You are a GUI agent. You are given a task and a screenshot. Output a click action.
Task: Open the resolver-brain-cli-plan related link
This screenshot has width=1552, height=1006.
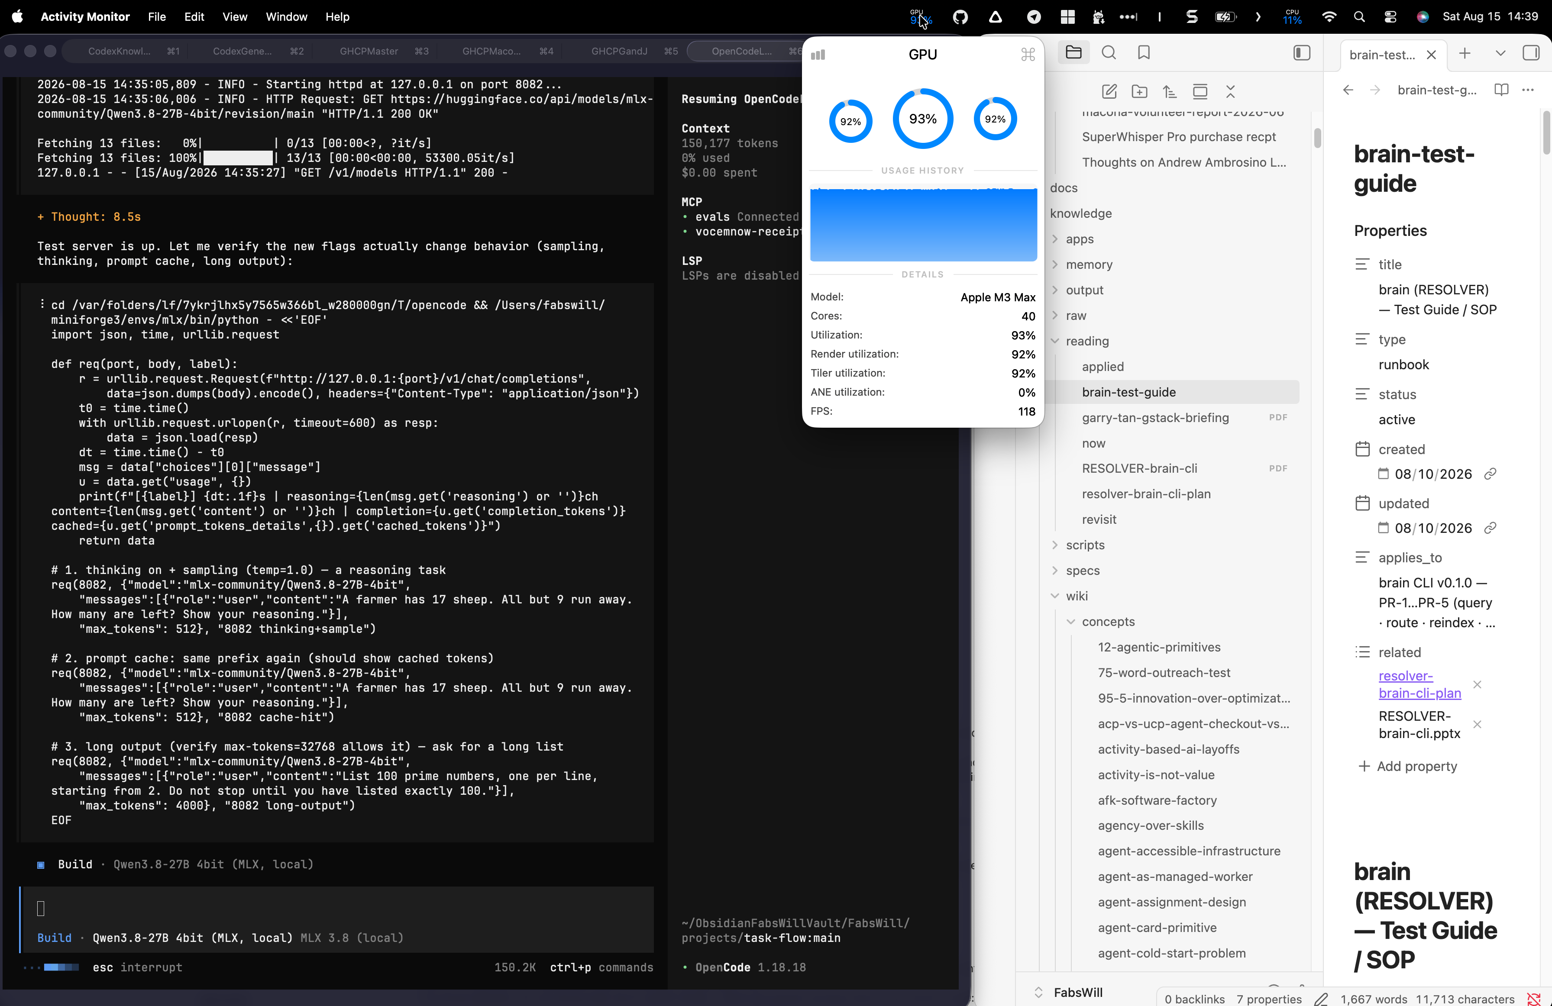click(1419, 684)
